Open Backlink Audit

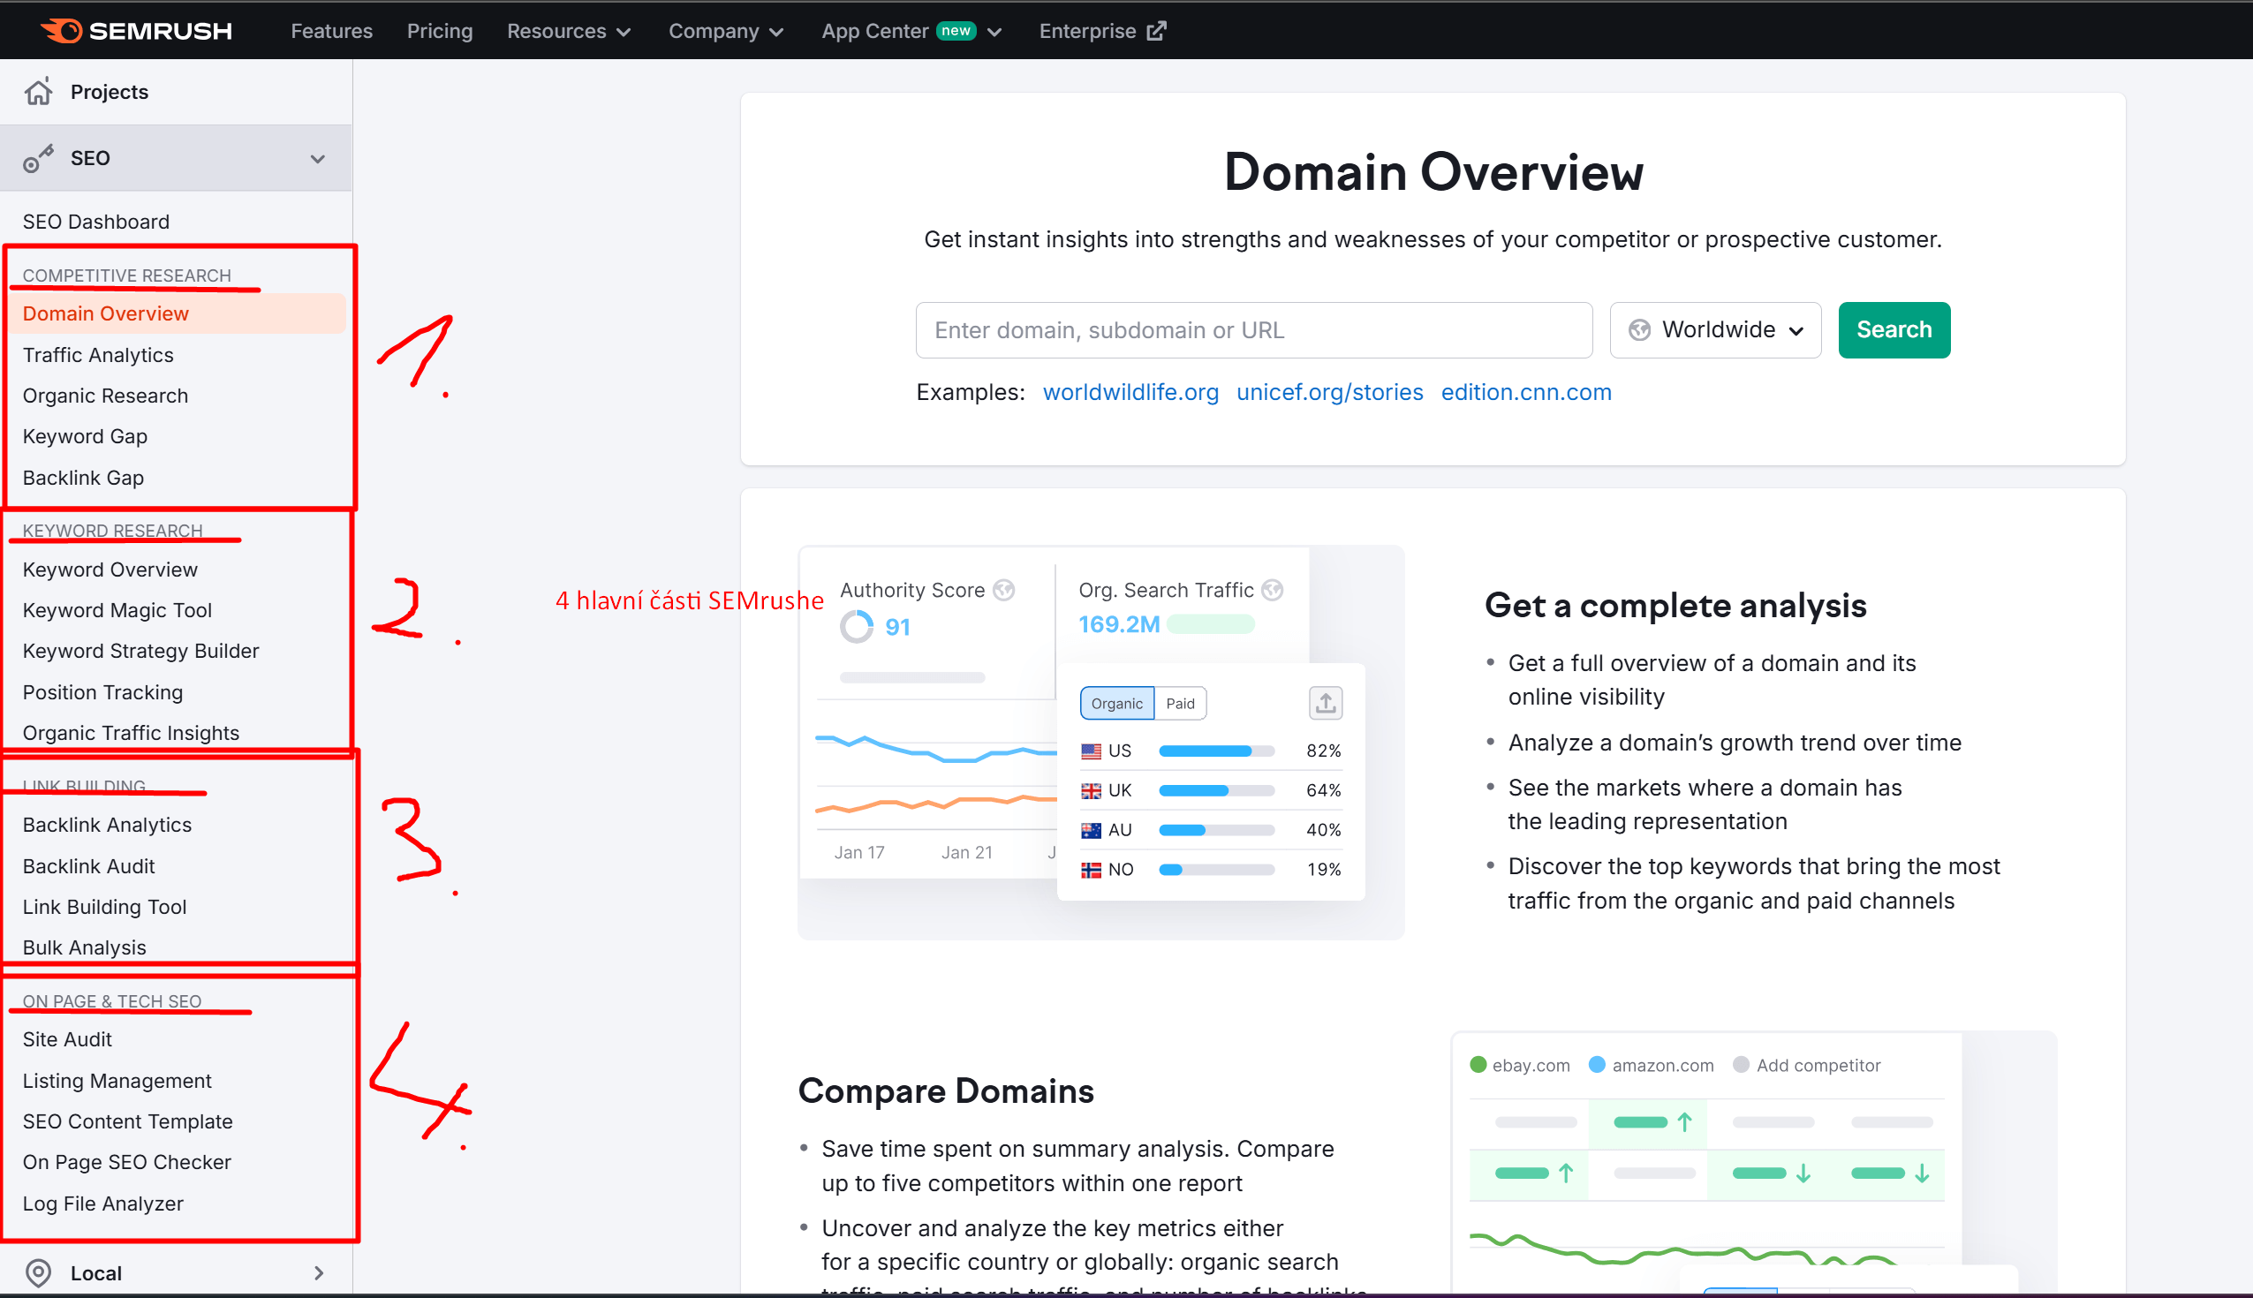click(88, 866)
